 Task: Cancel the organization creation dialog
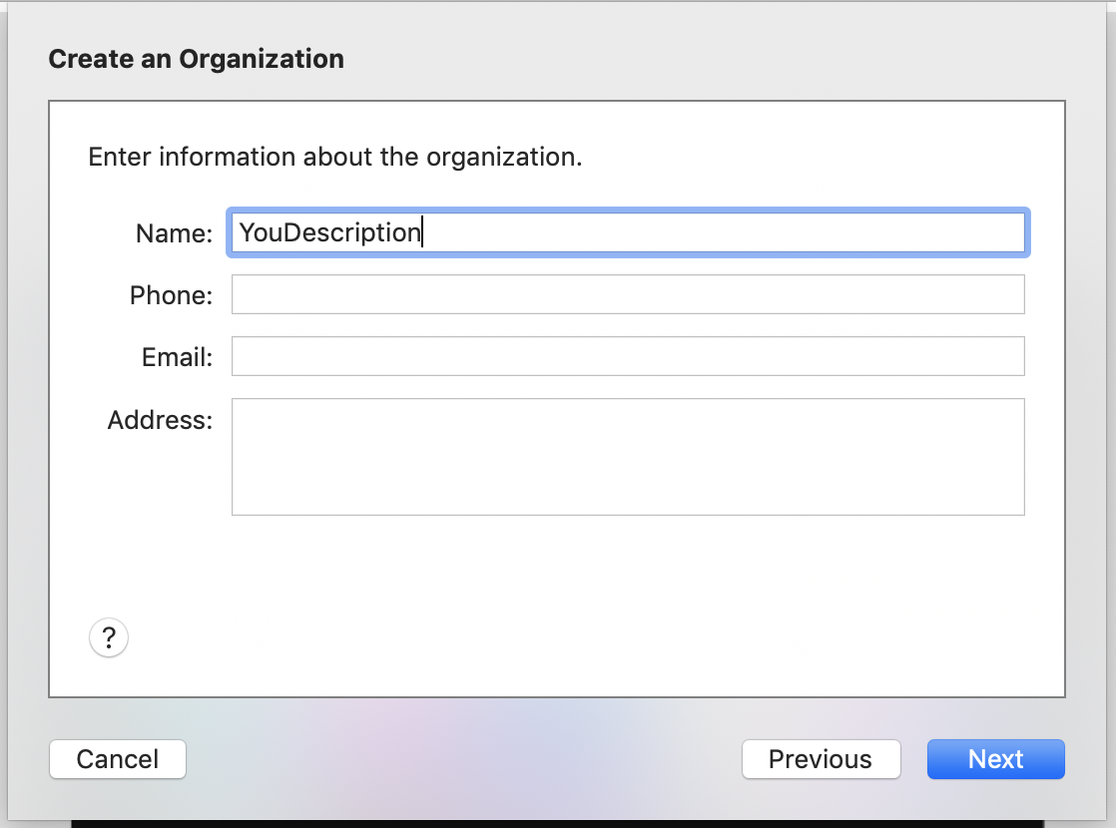tap(118, 759)
